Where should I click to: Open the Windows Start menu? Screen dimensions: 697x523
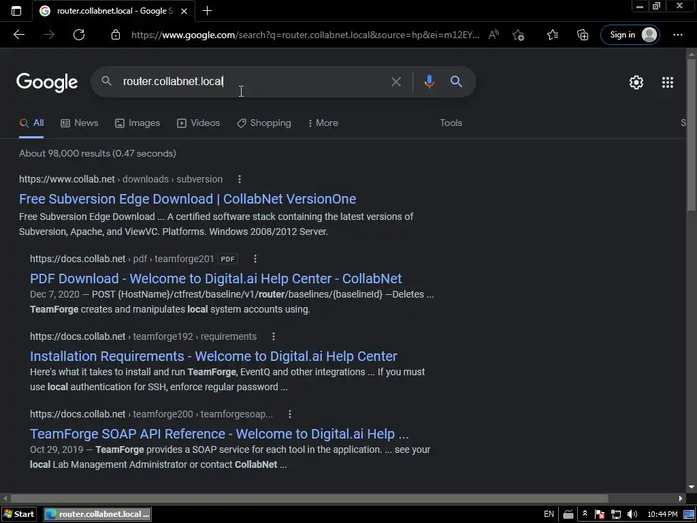18,514
